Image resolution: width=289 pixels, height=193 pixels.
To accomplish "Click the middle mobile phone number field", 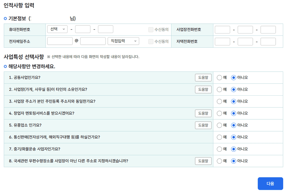I will 83,29.
